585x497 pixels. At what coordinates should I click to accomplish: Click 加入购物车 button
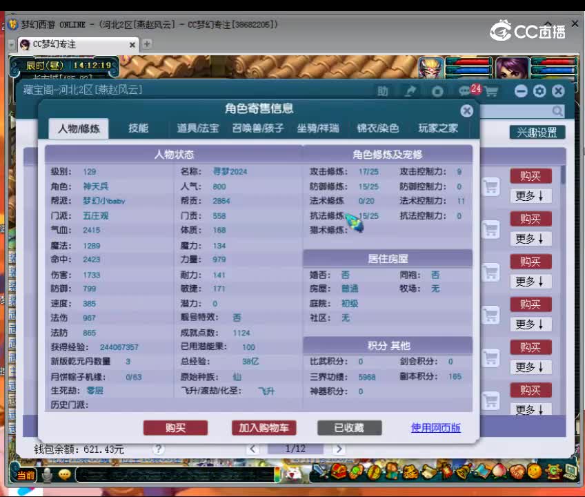(x=264, y=427)
